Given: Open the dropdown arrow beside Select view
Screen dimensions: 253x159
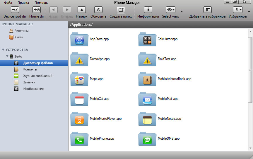Looking at the screenshot, I should [182, 12].
